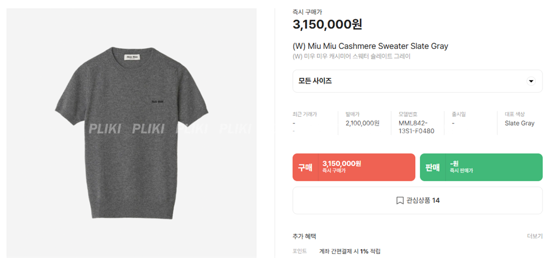Click the 더보기 link for more benefits
Image resolution: width=557 pixels, height=258 pixels.
pyautogui.click(x=534, y=236)
